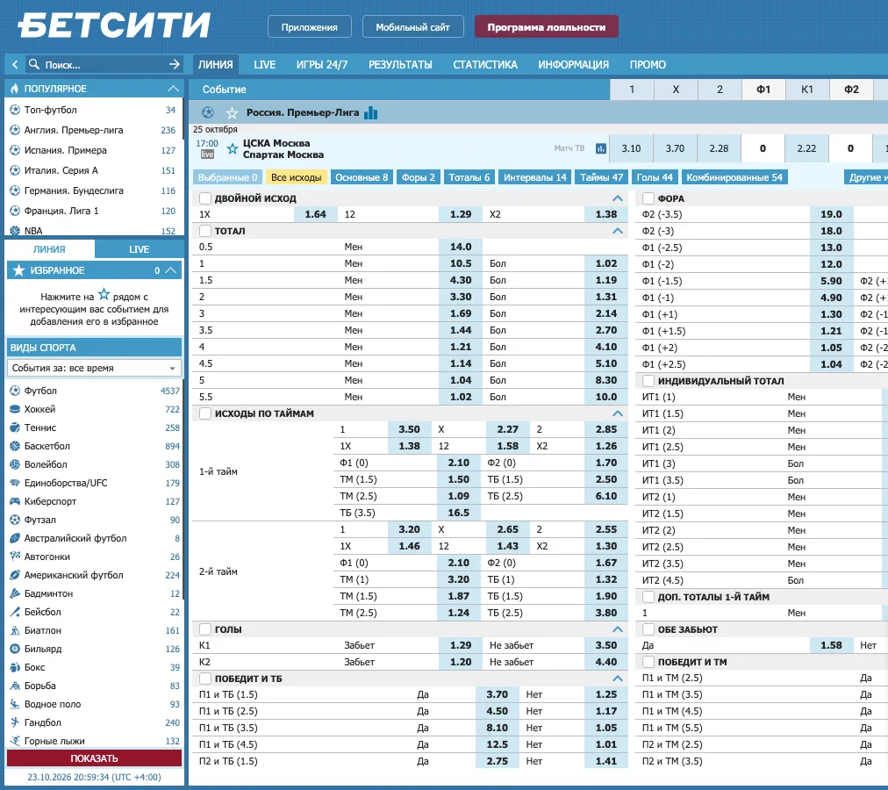Select odds 3.10 for outcome 1
The image size is (888, 790).
631,148
